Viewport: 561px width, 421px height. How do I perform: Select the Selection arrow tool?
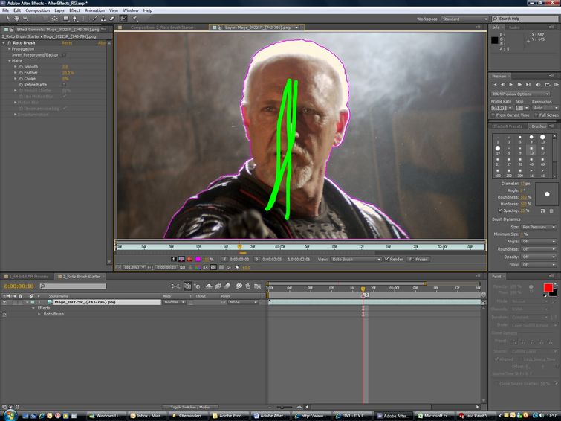tap(8, 19)
